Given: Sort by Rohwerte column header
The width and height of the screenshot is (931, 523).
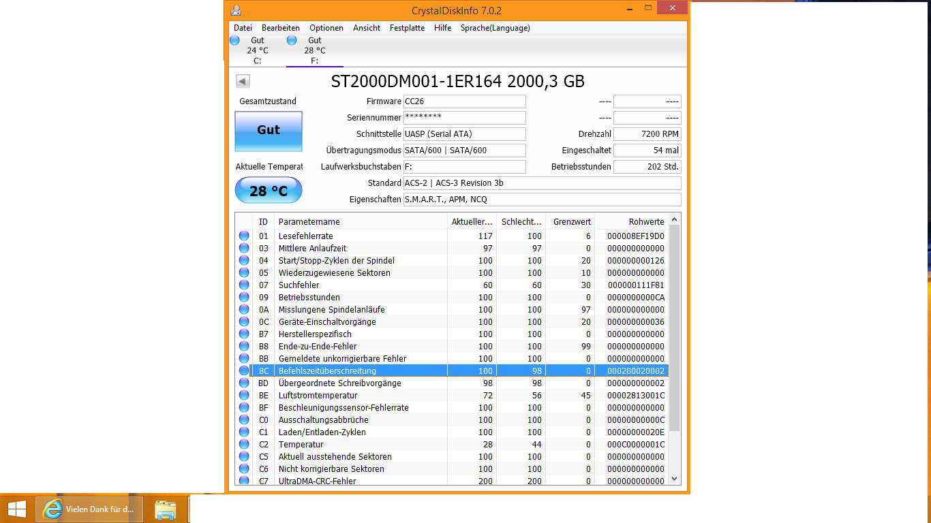Looking at the screenshot, I should click(x=632, y=221).
